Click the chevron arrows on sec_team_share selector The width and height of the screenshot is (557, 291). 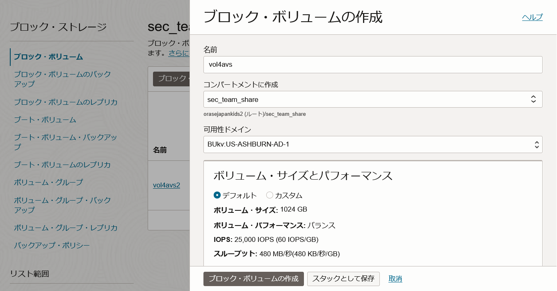(x=533, y=99)
